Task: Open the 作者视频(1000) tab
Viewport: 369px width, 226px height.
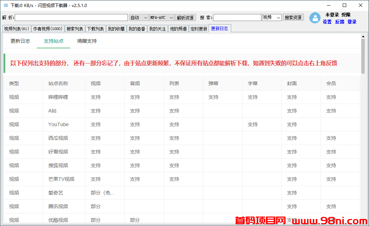Action: point(48,29)
